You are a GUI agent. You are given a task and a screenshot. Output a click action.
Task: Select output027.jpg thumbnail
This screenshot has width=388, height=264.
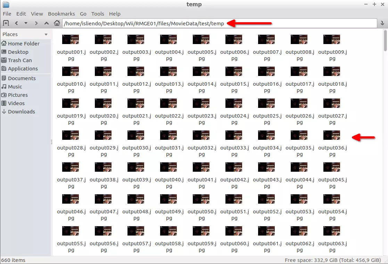click(x=332, y=103)
